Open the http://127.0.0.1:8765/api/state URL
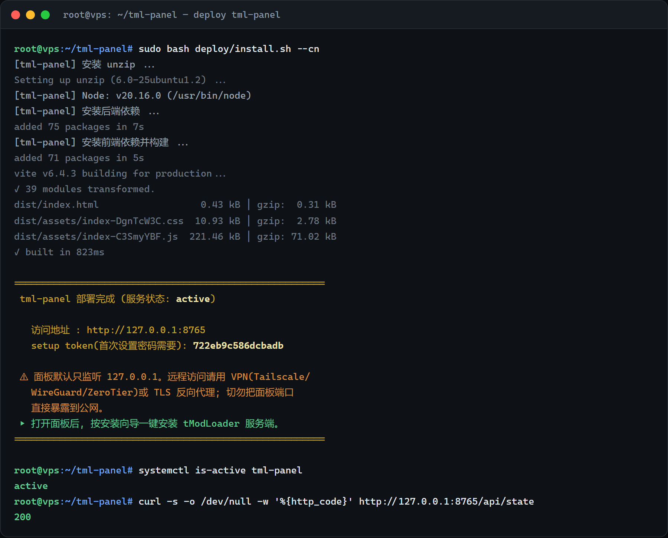This screenshot has width=668, height=538. point(446,502)
